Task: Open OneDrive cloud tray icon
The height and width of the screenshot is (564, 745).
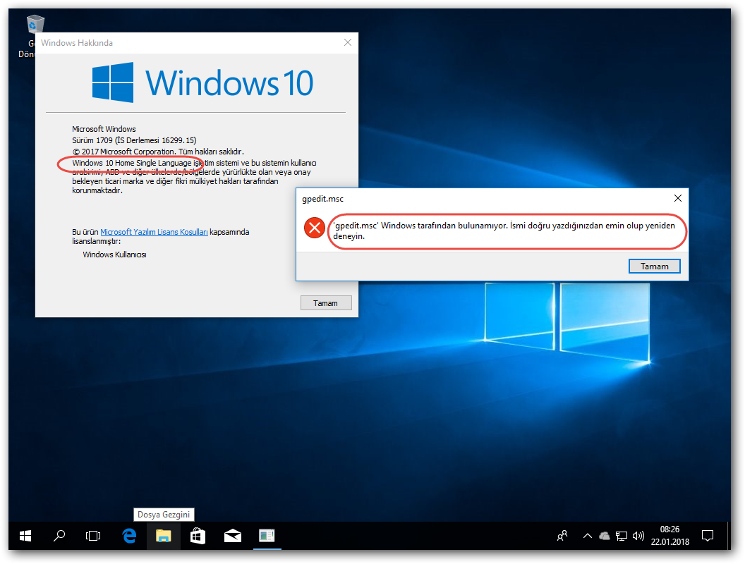Action: pos(605,536)
